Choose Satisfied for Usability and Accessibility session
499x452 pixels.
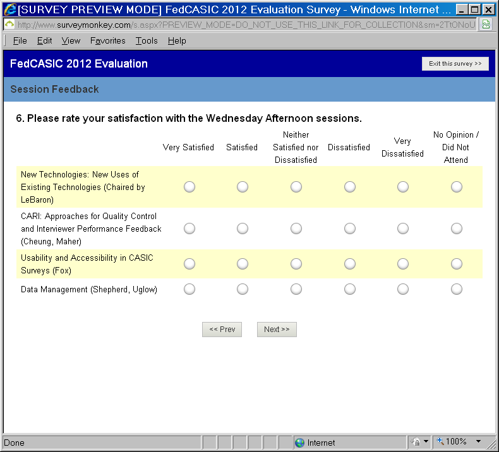242,264
